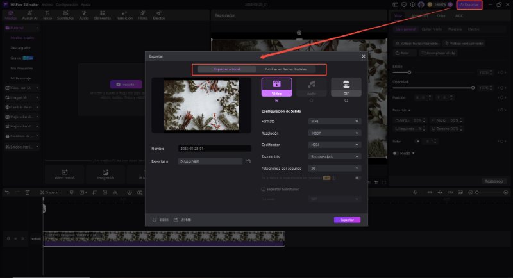The image size is (513, 278).
Task: Select the radio button under Video
Action: tap(277, 101)
